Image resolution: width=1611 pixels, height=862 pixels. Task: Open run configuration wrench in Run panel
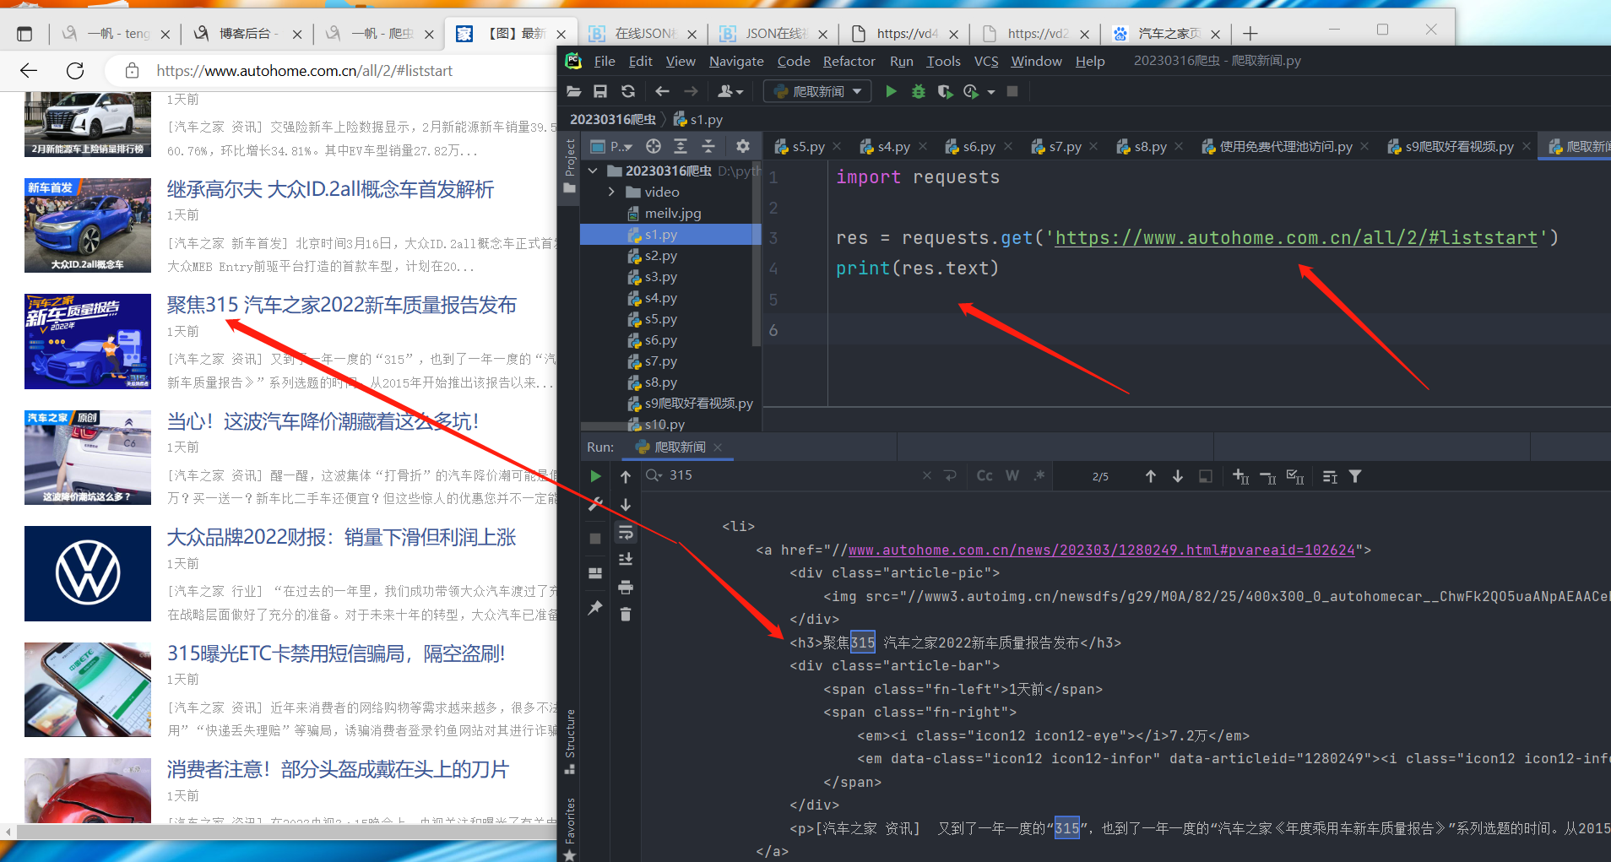[x=595, y=504]
